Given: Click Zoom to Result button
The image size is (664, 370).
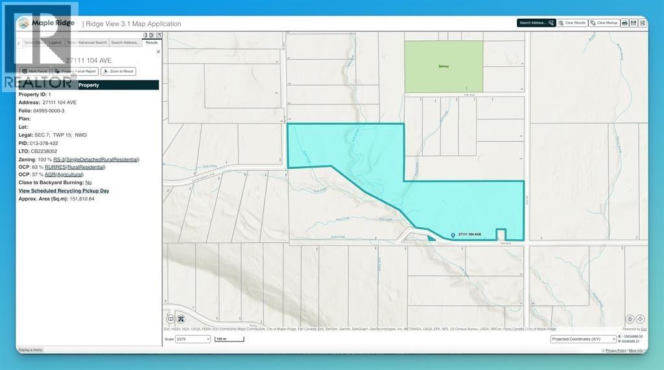Looking at the screenshot, I should [118, 71].
